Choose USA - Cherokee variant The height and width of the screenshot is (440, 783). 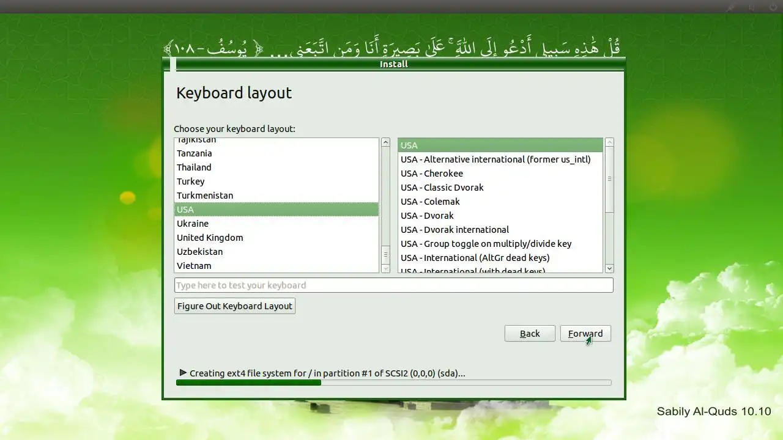click(500, 174)
